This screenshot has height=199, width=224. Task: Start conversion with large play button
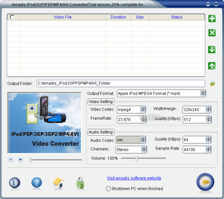(x=205, y=182)
